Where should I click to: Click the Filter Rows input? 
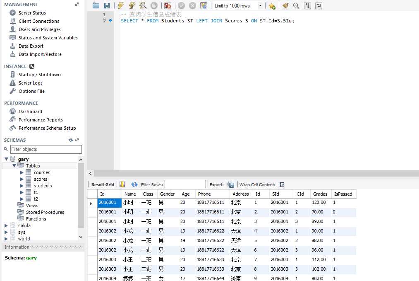[185, 184]
